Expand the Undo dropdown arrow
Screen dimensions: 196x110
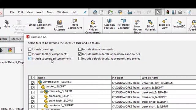coord(144,12)
